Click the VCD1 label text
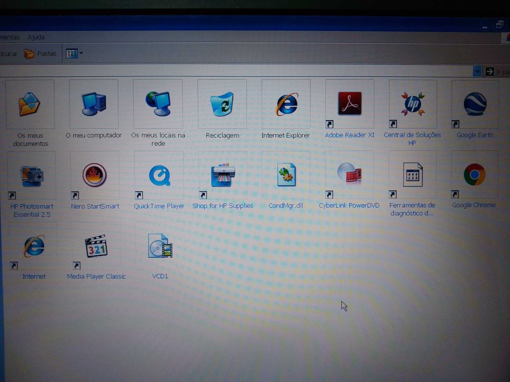The image size is (510, 382). pyautogui.click(x=160, y=276)
